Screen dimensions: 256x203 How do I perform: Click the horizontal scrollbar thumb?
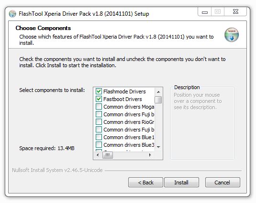[x=108, y=155]
